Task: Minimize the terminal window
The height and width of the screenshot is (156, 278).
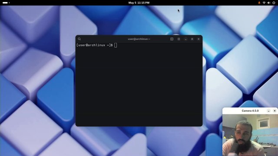Action: 185,39
